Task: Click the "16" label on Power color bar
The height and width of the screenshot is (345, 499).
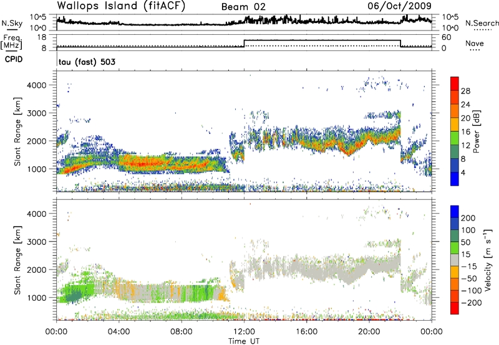Action: 465,132
